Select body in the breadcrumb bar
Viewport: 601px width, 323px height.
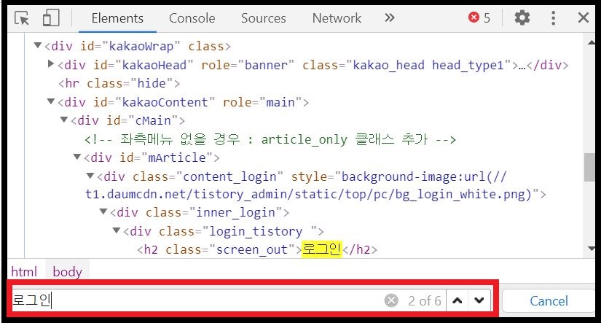click(68, 271)
